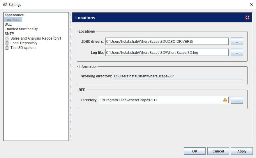Screen dimensions: 256x158
Task: Click inside the JDBC drivers path field
Action: tap(167, 42)
